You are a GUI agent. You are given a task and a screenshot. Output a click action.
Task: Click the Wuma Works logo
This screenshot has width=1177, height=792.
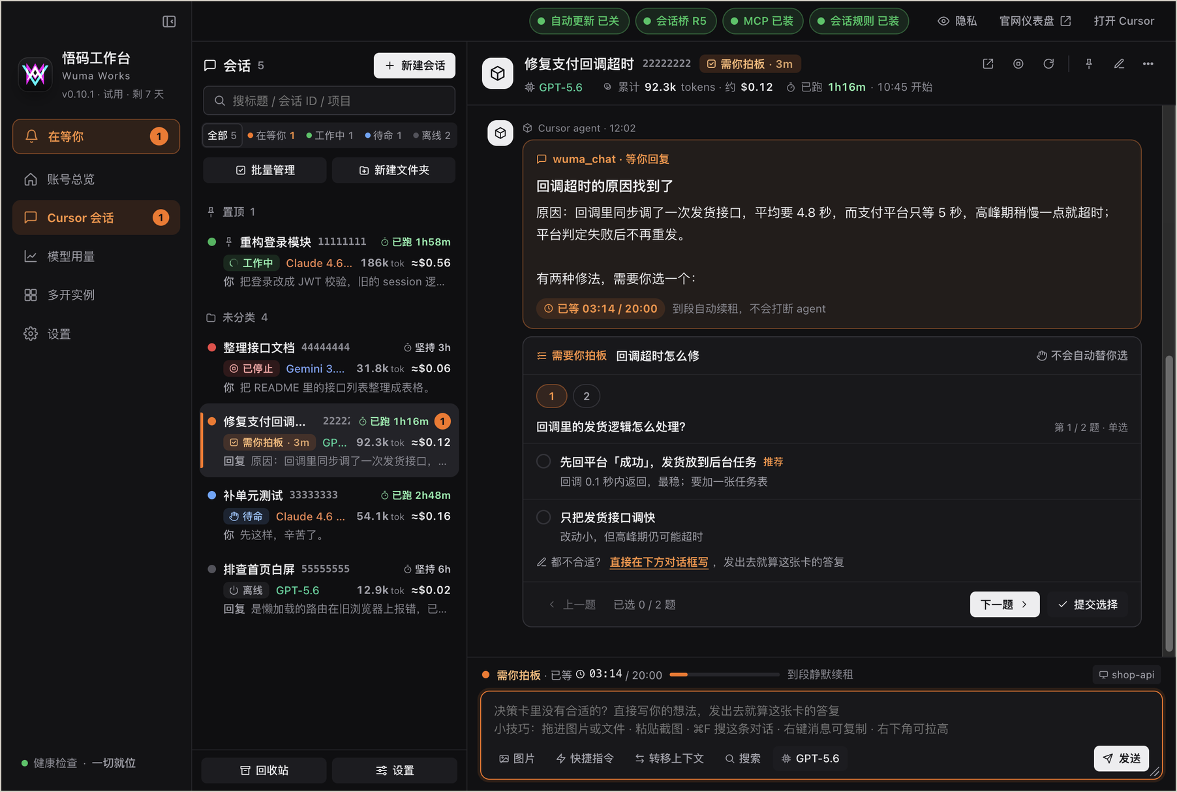[x=35, y=74]
